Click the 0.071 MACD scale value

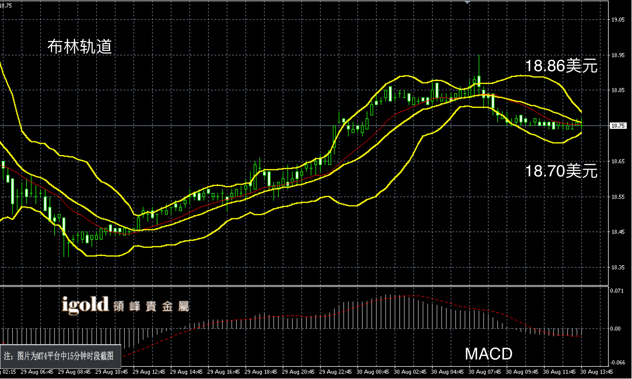click(617, 291)
